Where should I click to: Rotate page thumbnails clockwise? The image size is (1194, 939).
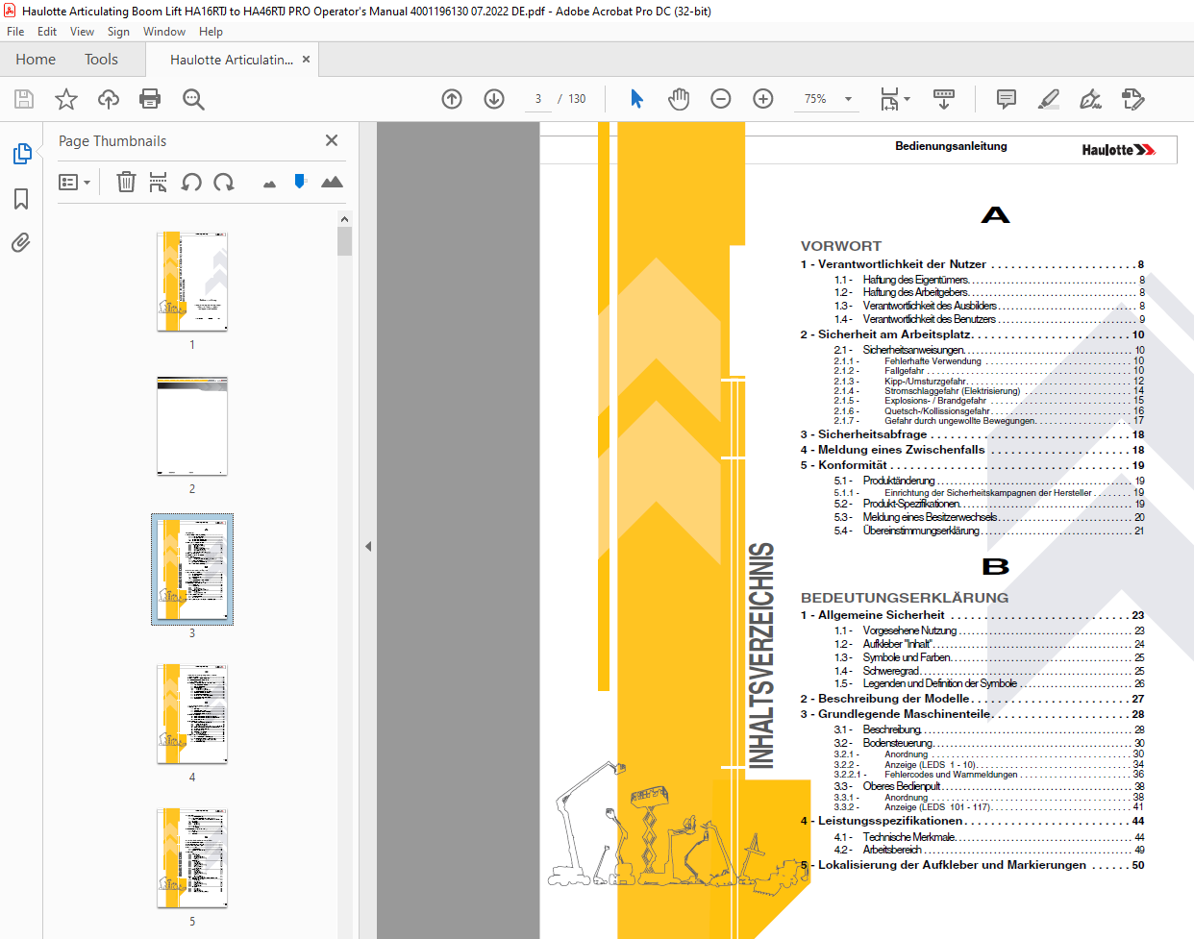tap(224, 182)
